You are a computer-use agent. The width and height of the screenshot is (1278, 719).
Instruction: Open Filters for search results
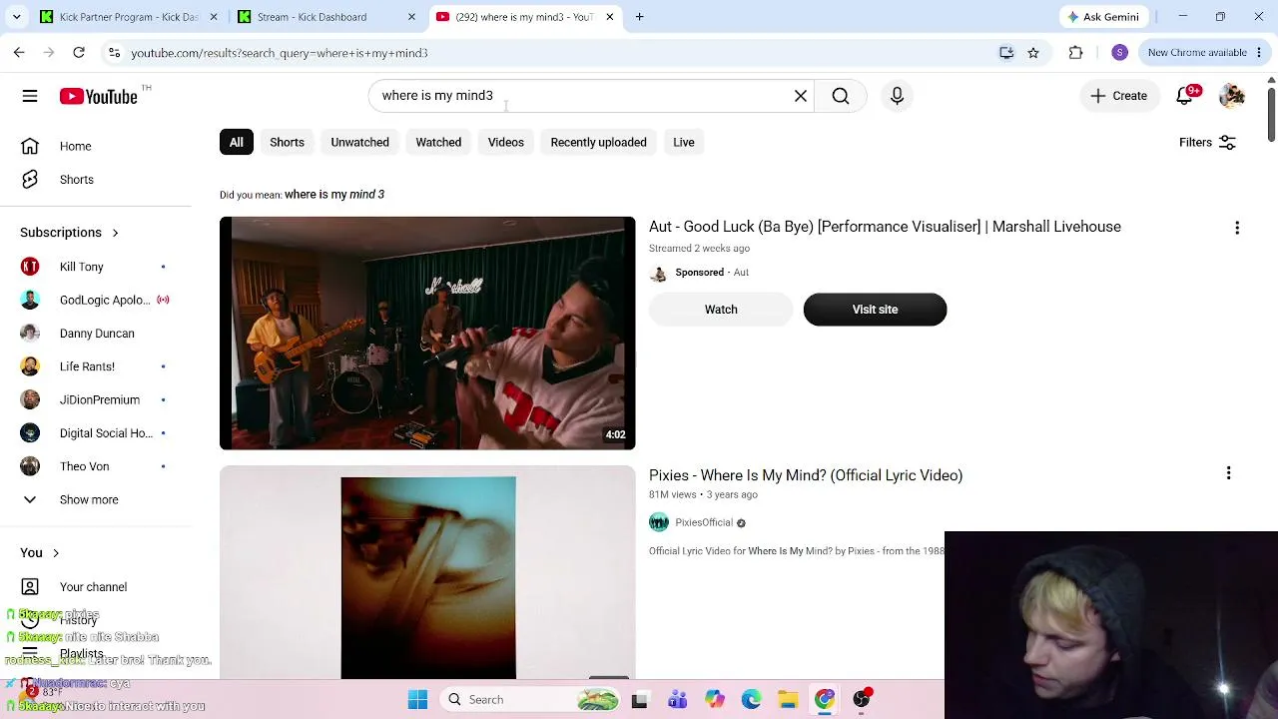click(1207, 142)
